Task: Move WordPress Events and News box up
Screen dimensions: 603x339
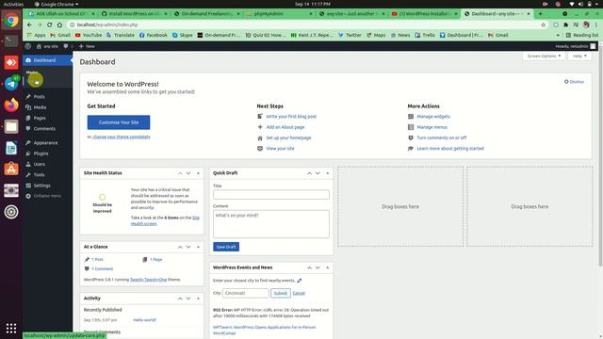Action: tap(309, 267)
